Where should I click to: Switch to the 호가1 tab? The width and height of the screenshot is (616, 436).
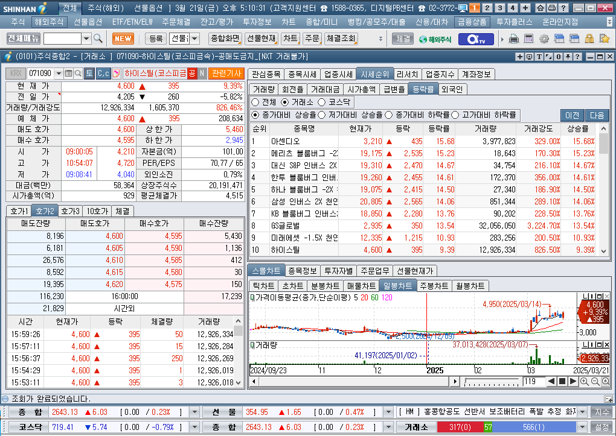click(19, 211)
